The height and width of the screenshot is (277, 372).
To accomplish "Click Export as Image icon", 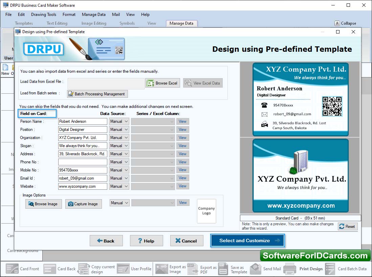I will click(162, 269).
